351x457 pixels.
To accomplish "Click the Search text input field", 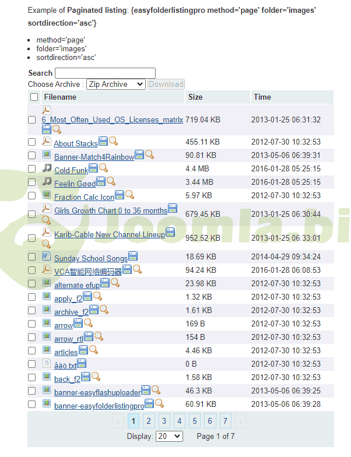I will [105, 73].
